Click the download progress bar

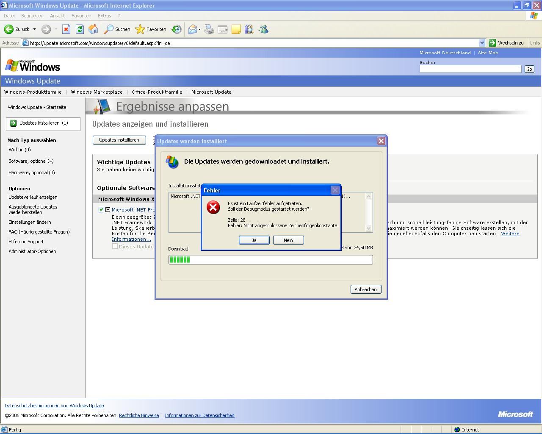tap(271, 260)
